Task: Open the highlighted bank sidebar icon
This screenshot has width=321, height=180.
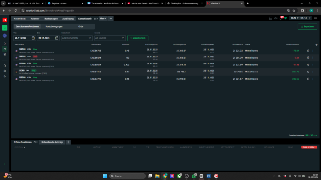Action: [4, 49]
